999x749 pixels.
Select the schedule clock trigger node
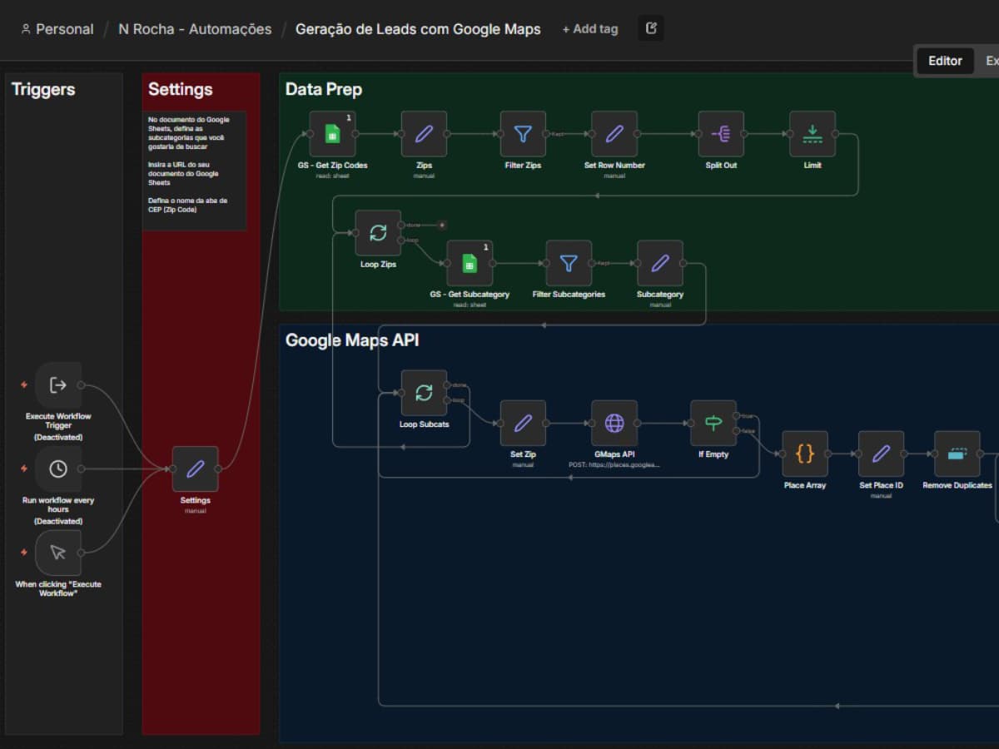tap(58, 469)
